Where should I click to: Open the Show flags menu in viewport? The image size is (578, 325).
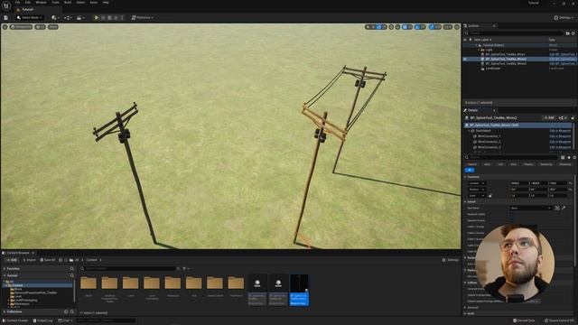click(x=53, y=27)
